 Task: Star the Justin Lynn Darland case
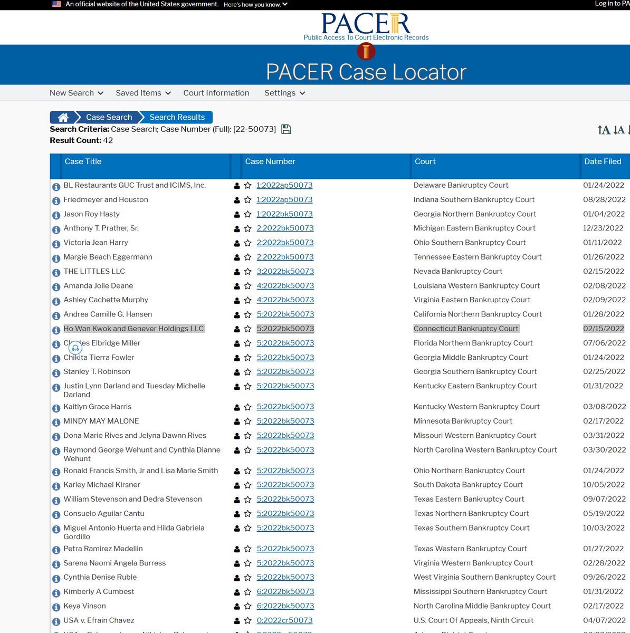[x=247, y=386]
